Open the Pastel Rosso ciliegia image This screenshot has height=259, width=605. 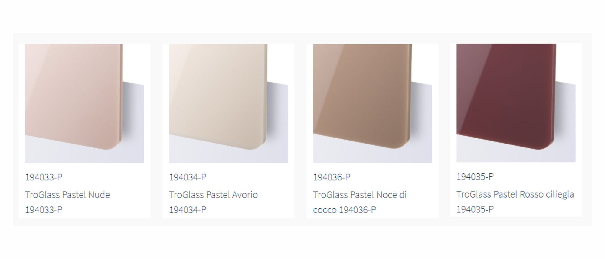point(516,103)
